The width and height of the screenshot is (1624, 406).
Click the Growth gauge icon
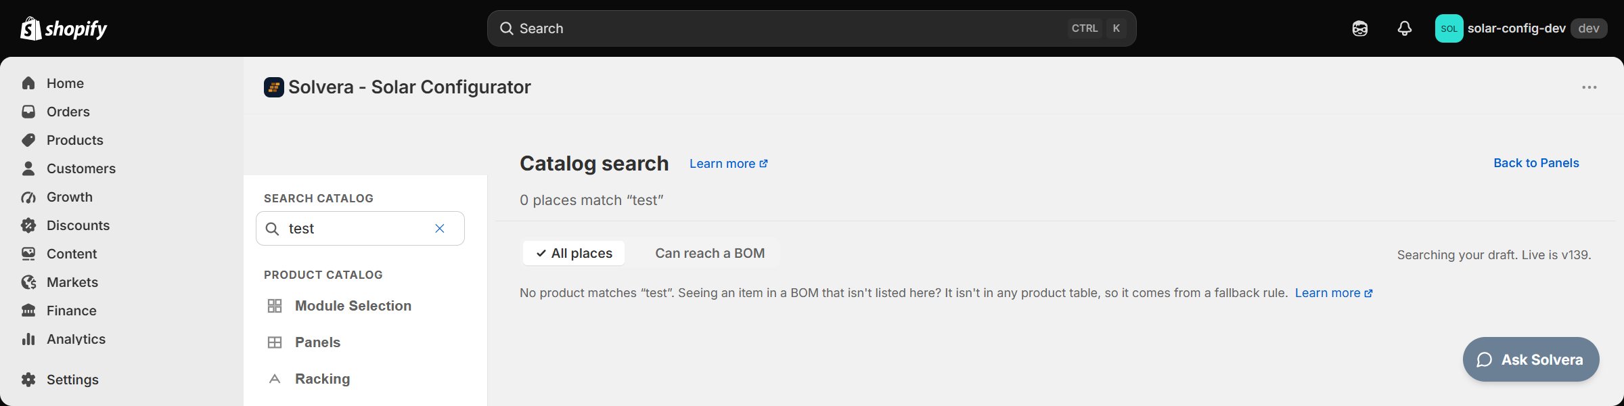point(28,197)
